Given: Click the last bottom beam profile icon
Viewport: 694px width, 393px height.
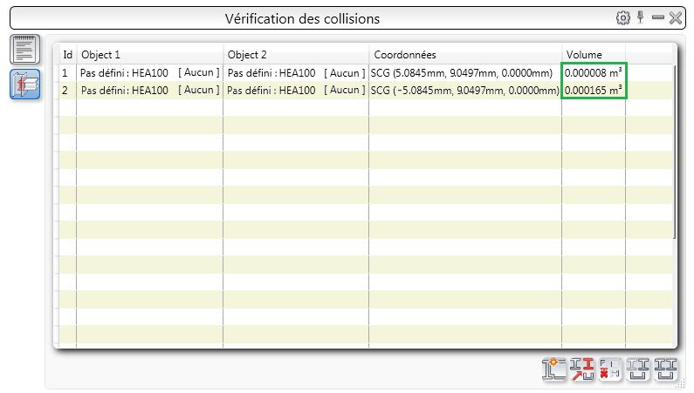Looking at the screenshot, I should coord(666,369).
